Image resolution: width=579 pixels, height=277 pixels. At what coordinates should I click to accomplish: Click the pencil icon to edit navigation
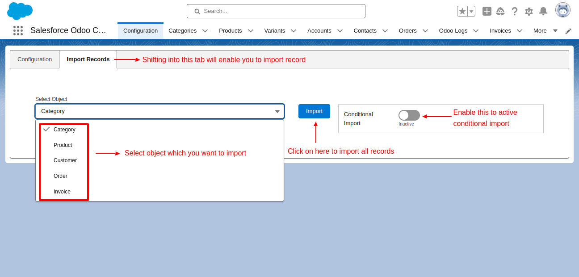pos(568,30)
